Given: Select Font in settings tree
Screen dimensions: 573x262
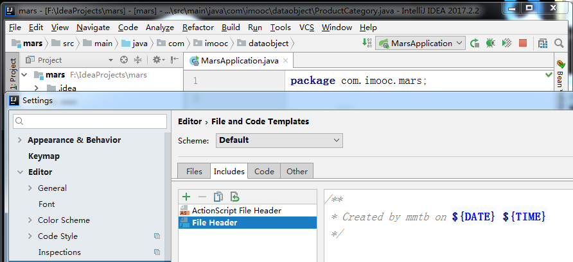Looking at the screenshot, I should tap(46, 204).
